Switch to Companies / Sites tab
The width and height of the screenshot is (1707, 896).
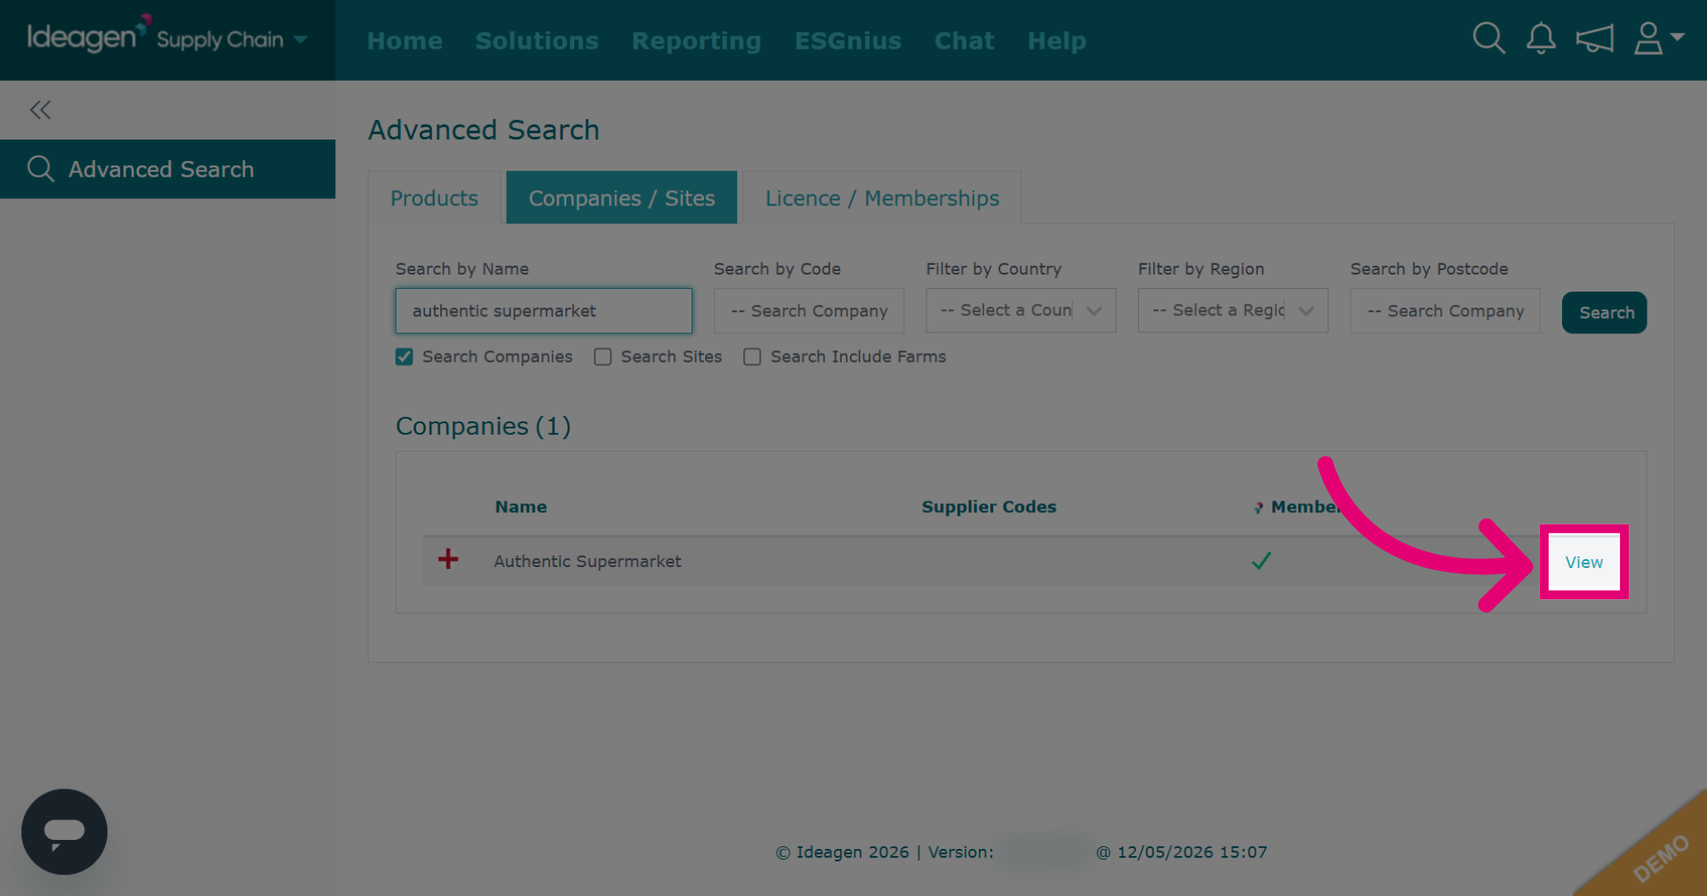coord(621,198)
